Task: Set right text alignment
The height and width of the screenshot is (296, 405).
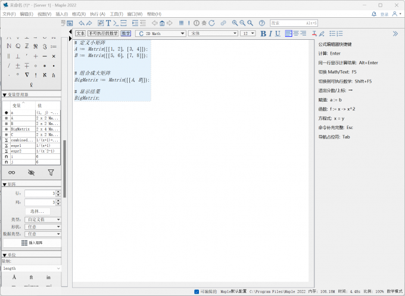Action: click(x=304, y=33)
